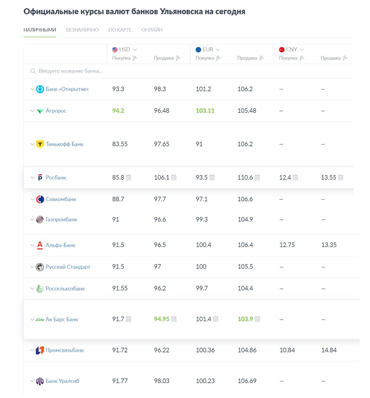
Task: Open the Россельхозбанк link
Action: 65,289
